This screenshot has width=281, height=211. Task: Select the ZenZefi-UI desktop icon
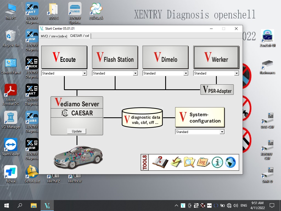pyautogui.click(x=267, y=38)
